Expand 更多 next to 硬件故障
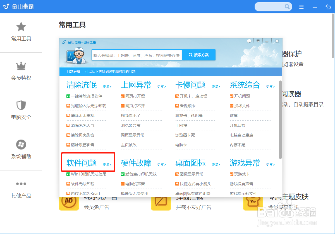The width and height of the screenshot is (335, 234). tap(162, 164)
